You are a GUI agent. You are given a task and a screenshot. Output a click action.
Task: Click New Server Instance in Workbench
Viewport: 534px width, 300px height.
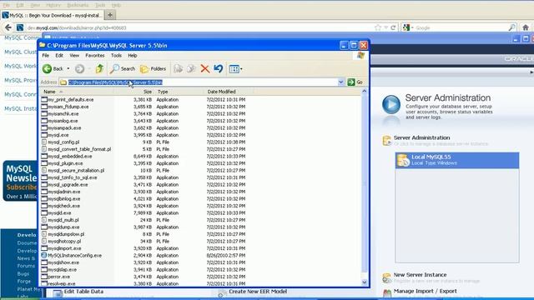click(x=420, y=274)
